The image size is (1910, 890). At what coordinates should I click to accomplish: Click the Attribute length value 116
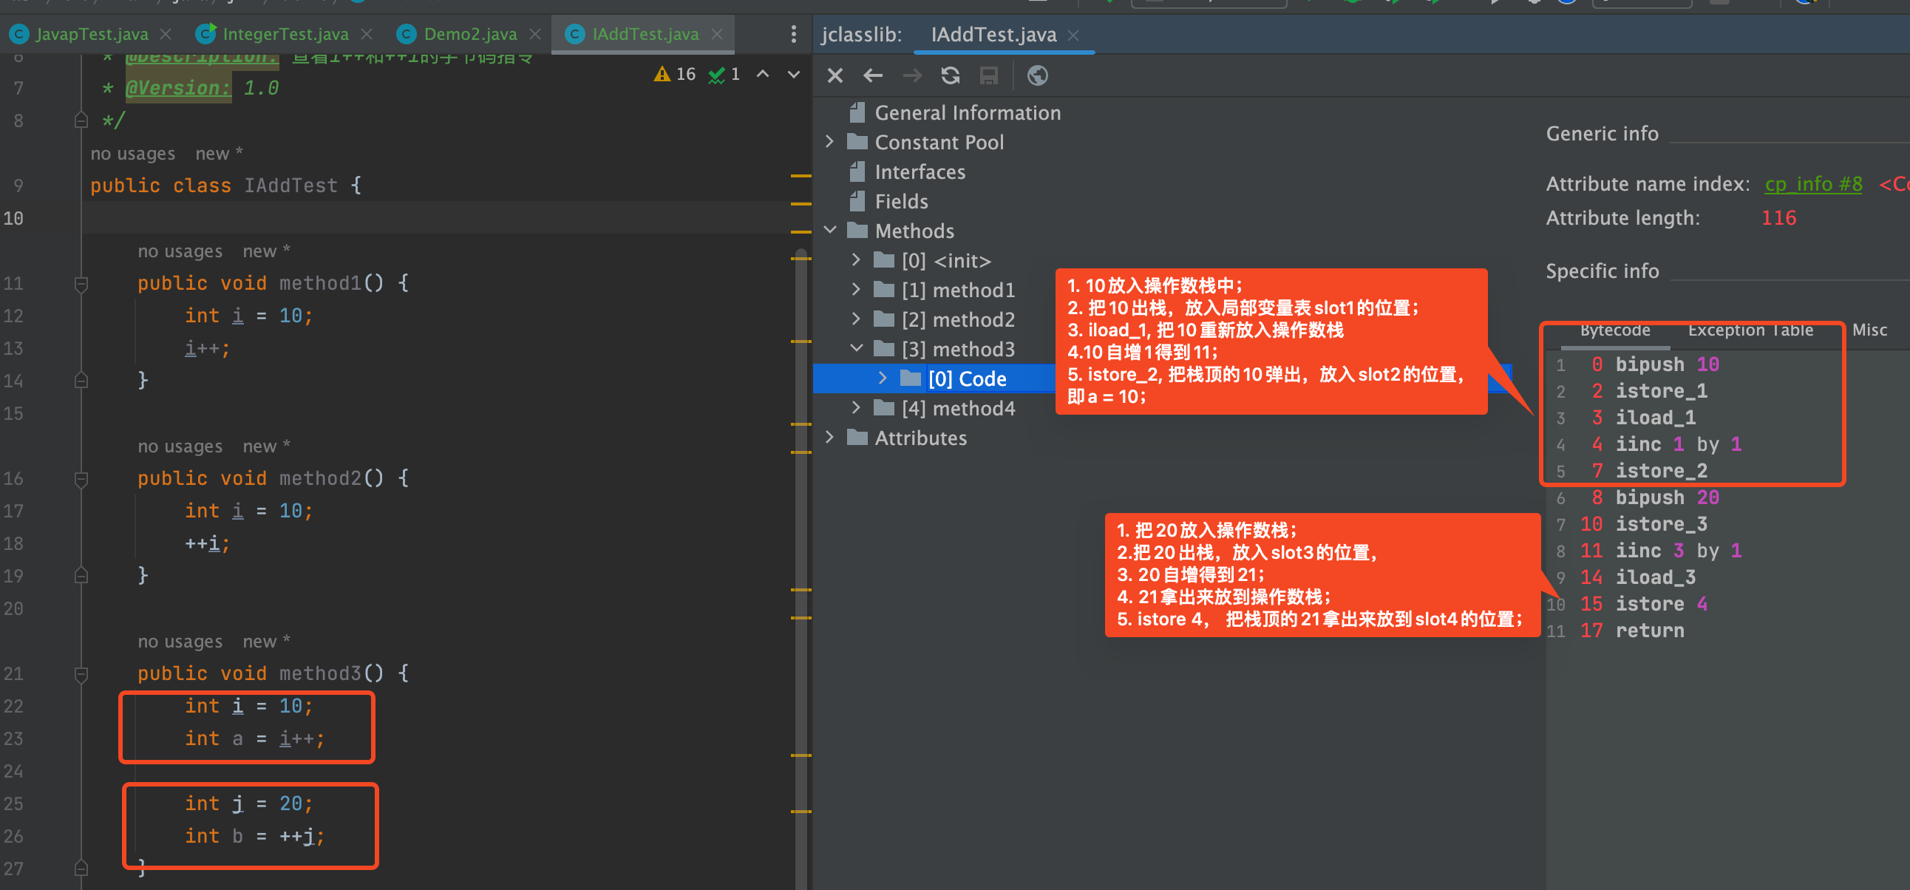[1778, 218]
